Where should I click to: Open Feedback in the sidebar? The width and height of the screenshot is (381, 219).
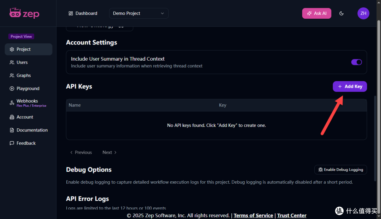29,143
